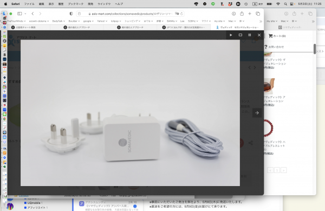The height and width of the screenshot is (211, 325).
Task: Open the カート(0) shopping cart link
Action: pyautogui.click(x=277, y=36)
